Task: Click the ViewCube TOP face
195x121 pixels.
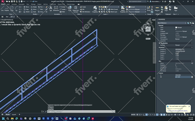Action: point(148,29)
